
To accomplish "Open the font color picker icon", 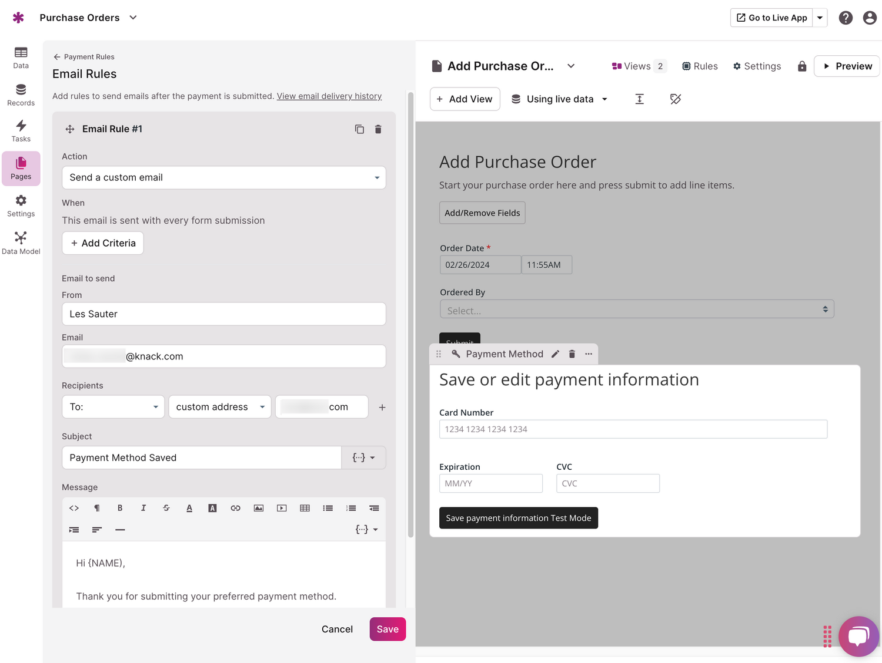I will (x=189, y=508).
